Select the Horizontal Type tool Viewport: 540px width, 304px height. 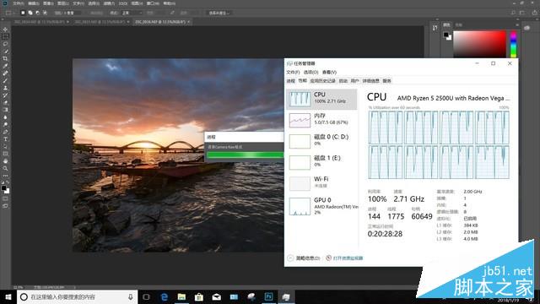pyautogui.click(x=5, y=139)
